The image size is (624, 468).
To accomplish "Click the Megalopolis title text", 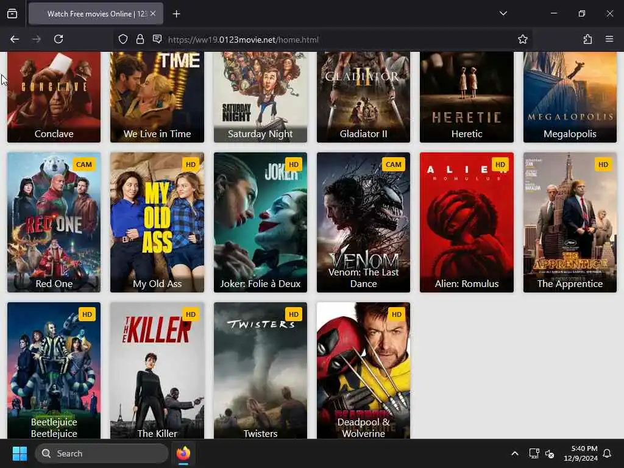I will [x=570, y=133].
